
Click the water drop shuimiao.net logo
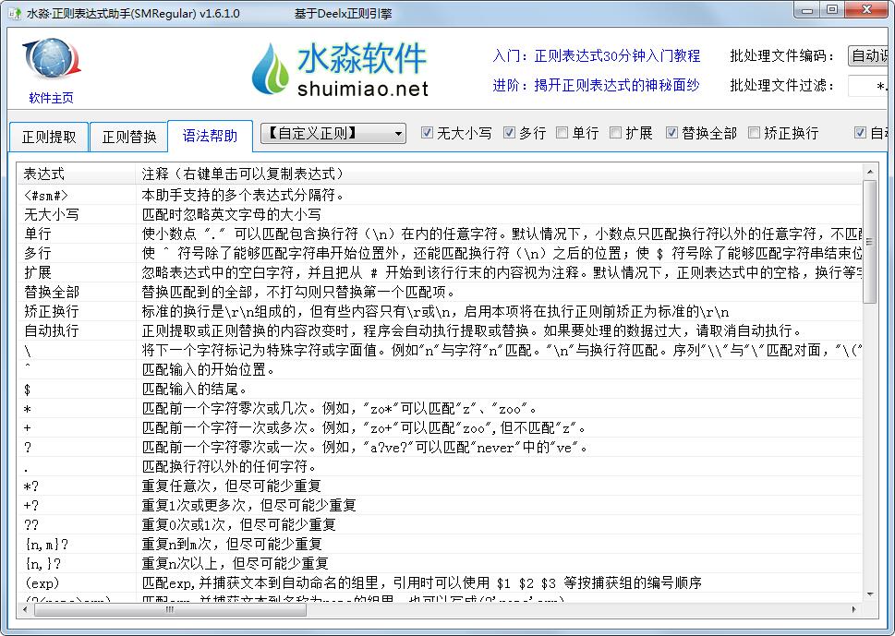[341, 68]
